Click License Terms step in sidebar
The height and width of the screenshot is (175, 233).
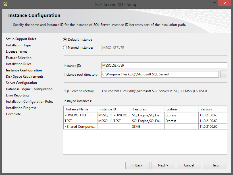[x=17, y=52]
